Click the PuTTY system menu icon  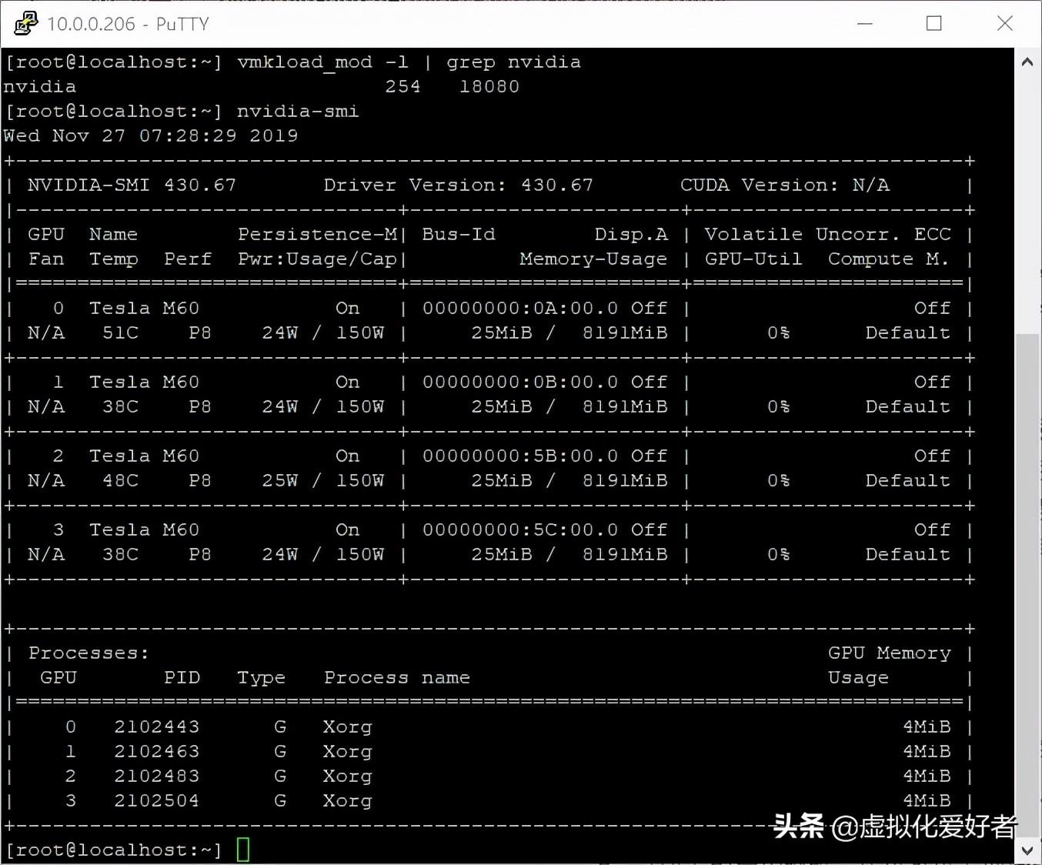pos(25,23)
